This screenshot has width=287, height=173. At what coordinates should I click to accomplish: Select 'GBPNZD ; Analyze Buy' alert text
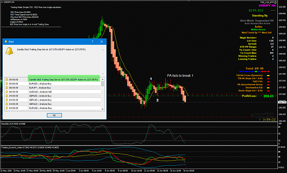[40, 96]
